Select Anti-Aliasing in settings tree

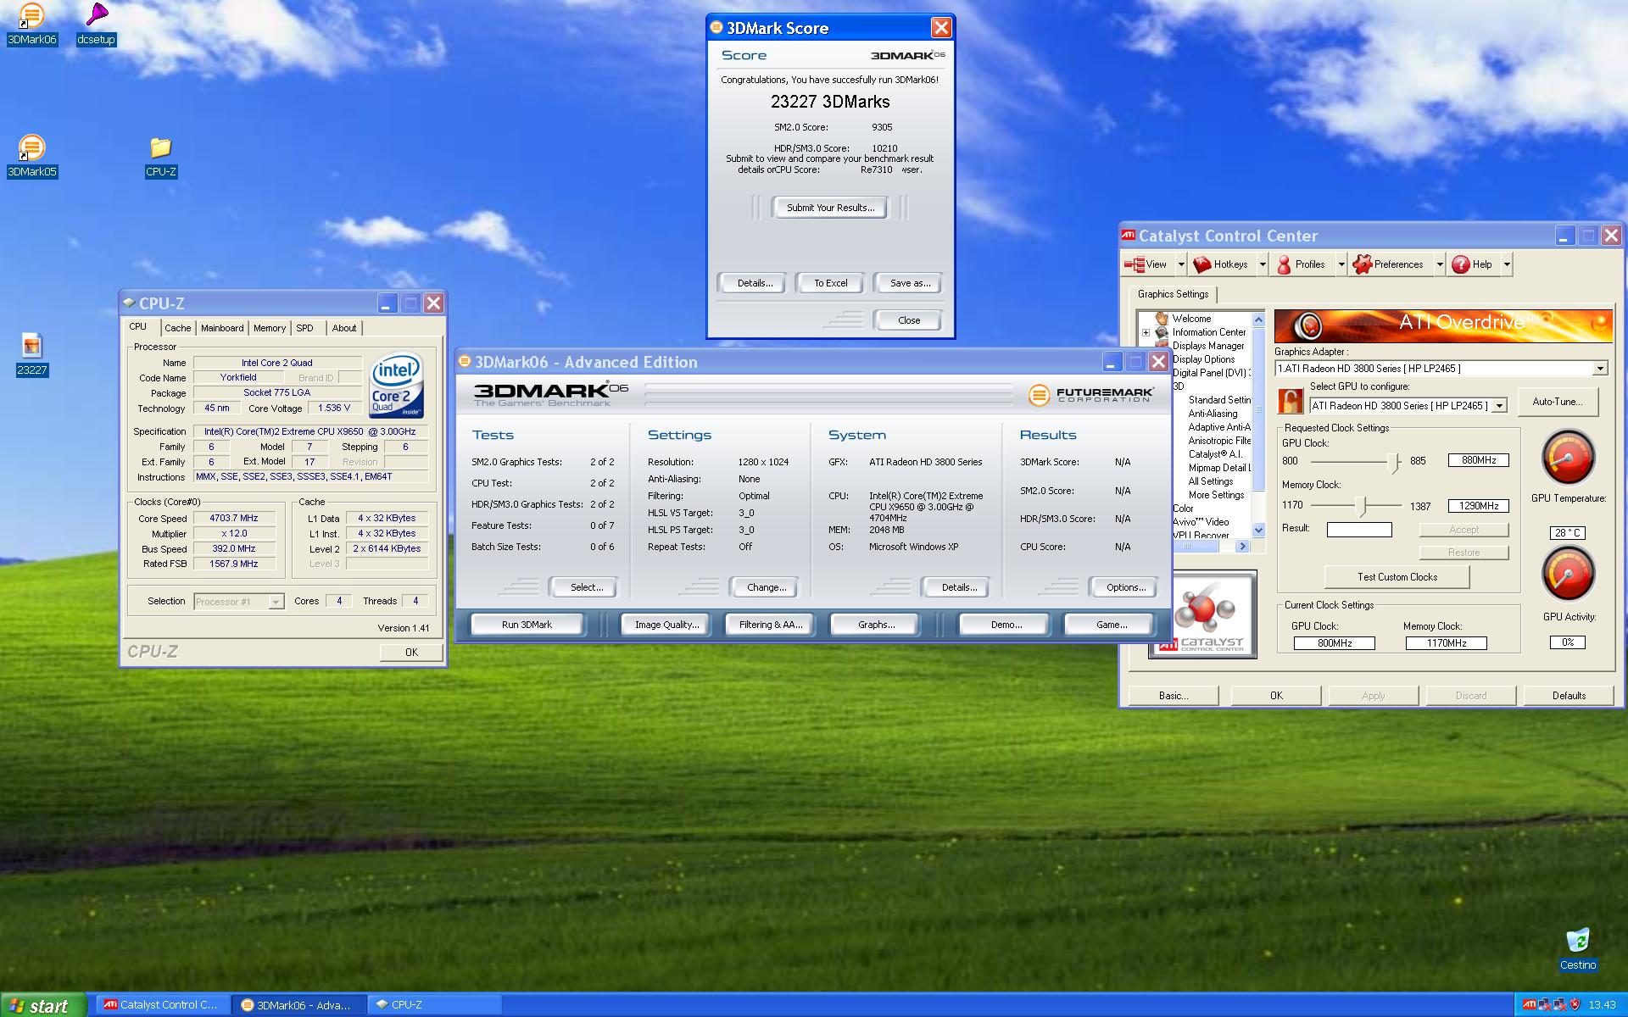(x=1213, y=414)
